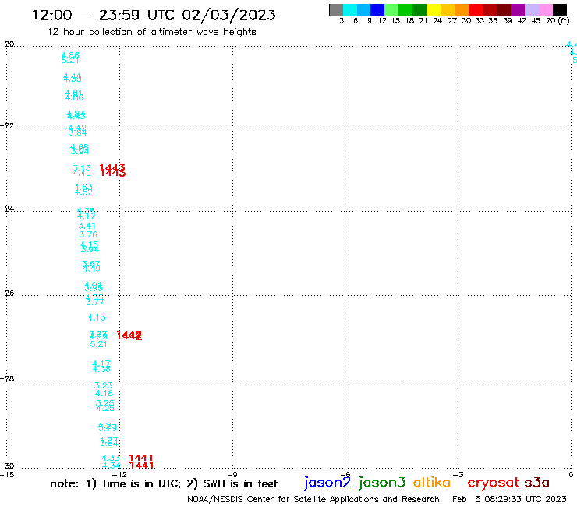Viewport: 577px width, 506px height.
Task: Select the NOAA/NESDIS Center credit line
Action: tap(313, 500)
